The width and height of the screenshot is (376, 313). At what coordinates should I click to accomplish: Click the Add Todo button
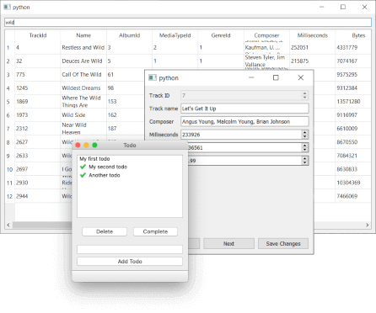click(x=130, y=262)
